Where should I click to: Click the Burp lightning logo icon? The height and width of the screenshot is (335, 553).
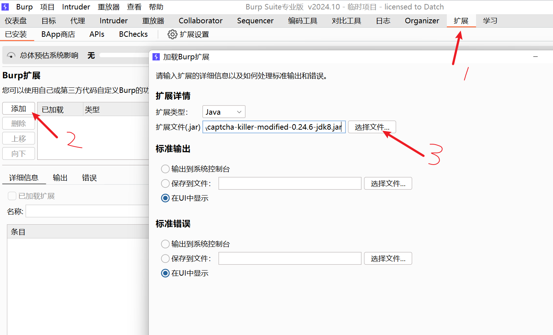(5, 6)
